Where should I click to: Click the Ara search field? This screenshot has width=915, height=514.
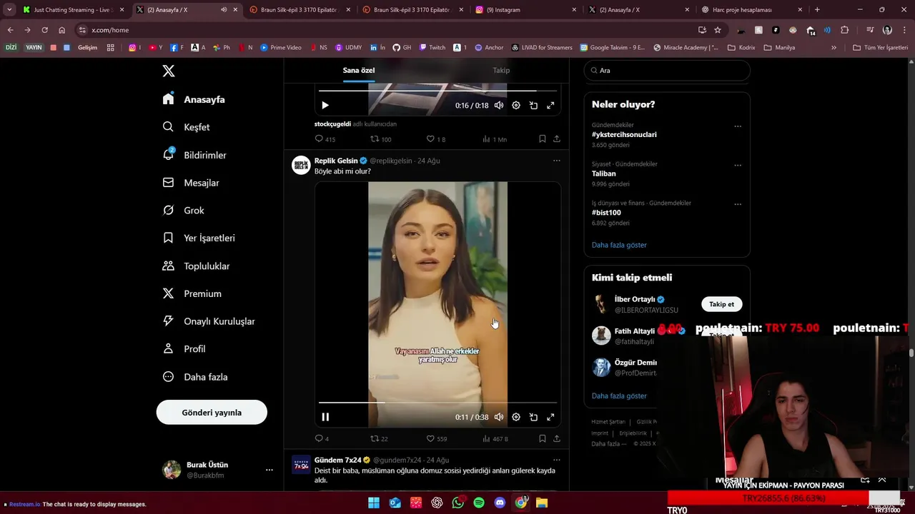667,71
